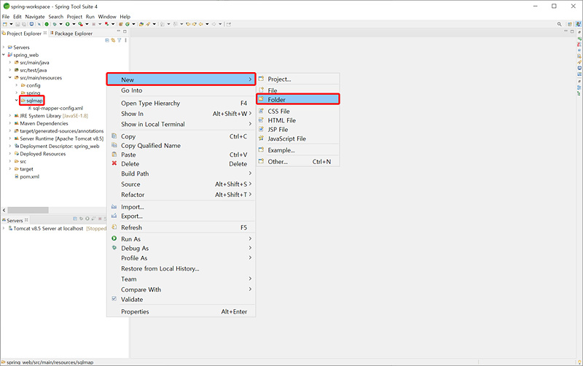
Task: Click the Search magnifier icon at top right
Action: pos(559,24)
